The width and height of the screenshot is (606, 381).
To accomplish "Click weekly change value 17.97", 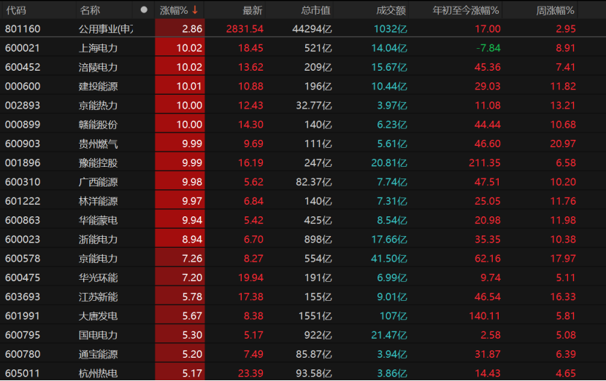I will coord(563,259).
